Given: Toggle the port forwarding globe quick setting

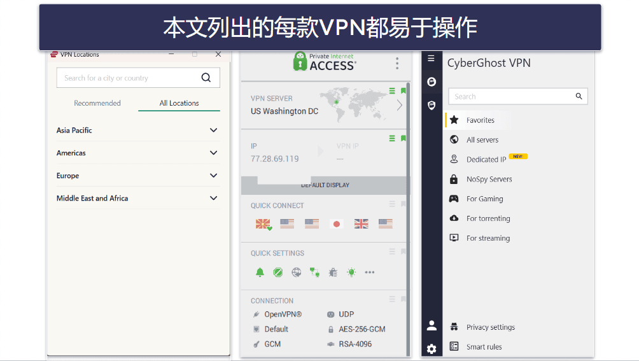Looking at the screenshot, I should pos(297,272).
